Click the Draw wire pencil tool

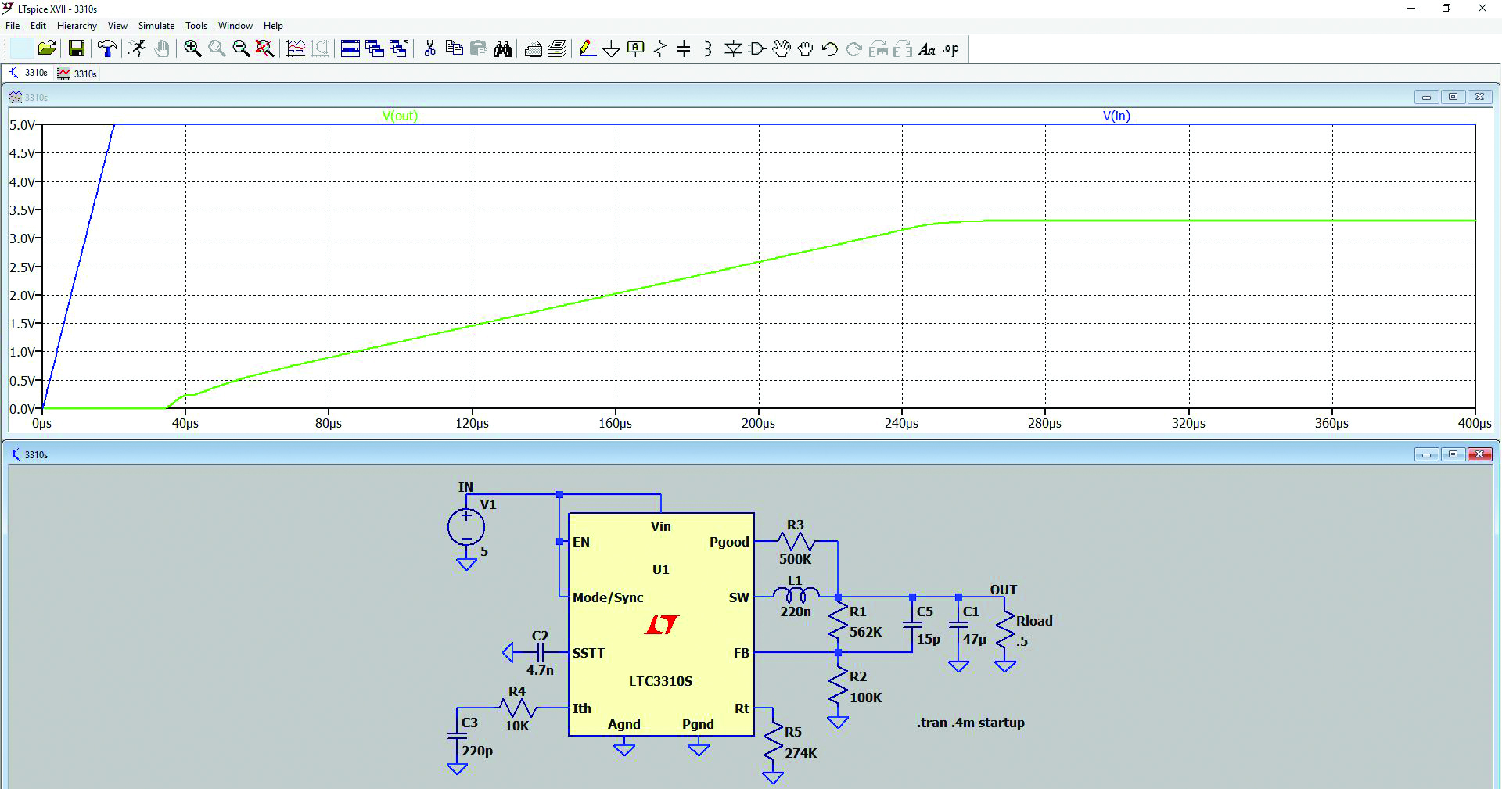click(587, 49)
